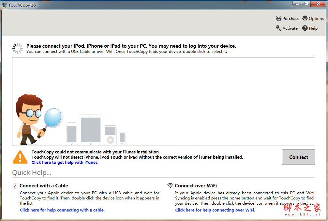
Task: Click the 'Connect with a Cable' heading
Action: [x=44, y=186]
